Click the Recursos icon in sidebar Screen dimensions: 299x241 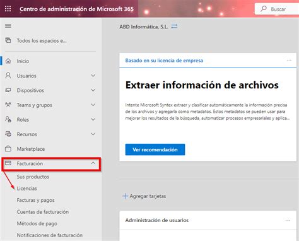point(8,134)
